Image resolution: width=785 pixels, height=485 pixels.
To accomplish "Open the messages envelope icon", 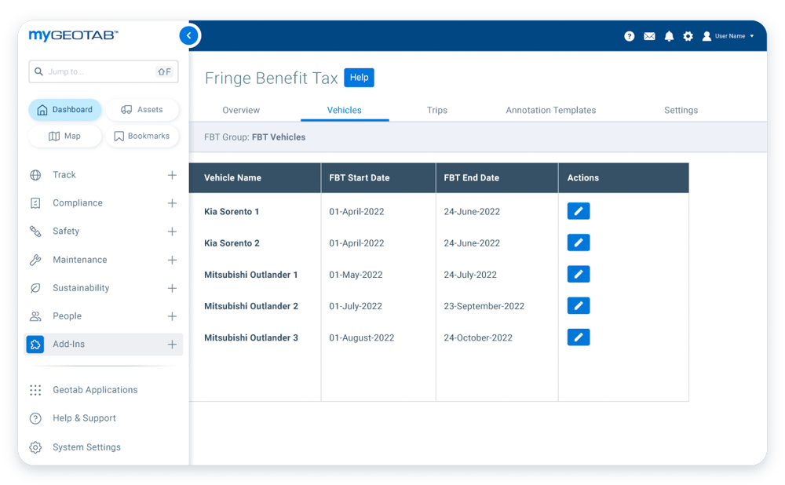I will [649, 36].
